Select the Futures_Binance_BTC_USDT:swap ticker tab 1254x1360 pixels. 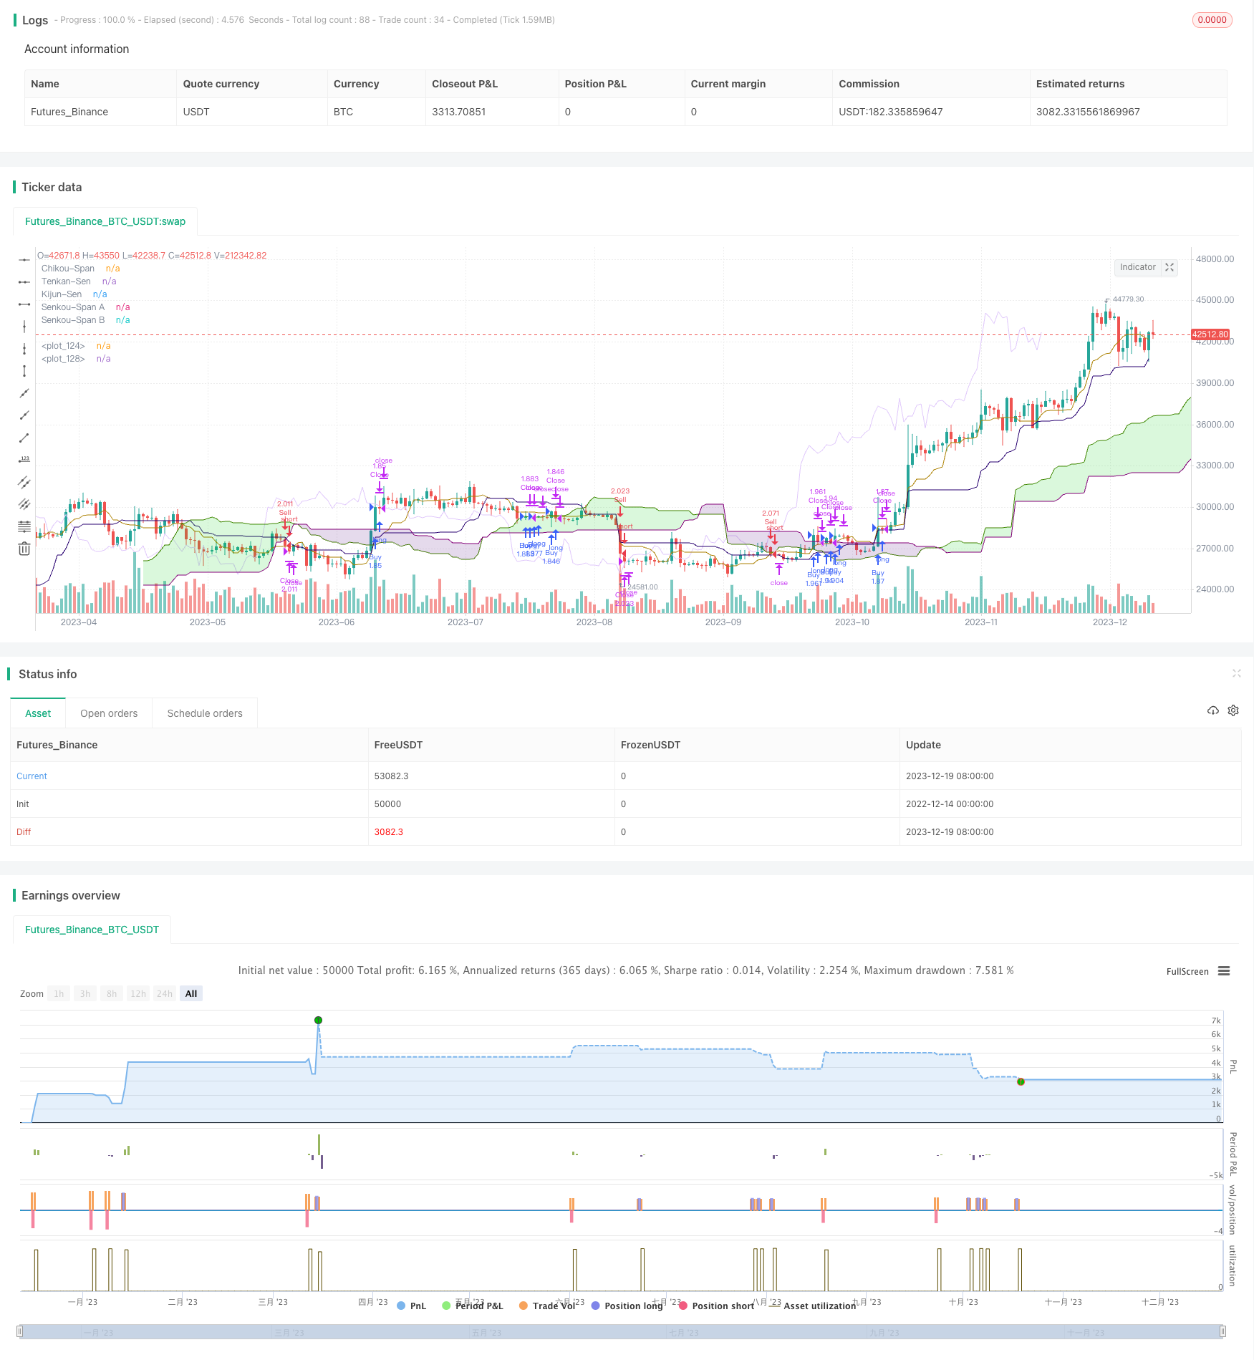point(105,221)
